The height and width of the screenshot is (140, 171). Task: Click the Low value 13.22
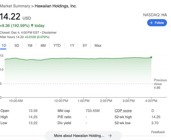[33, 123]
